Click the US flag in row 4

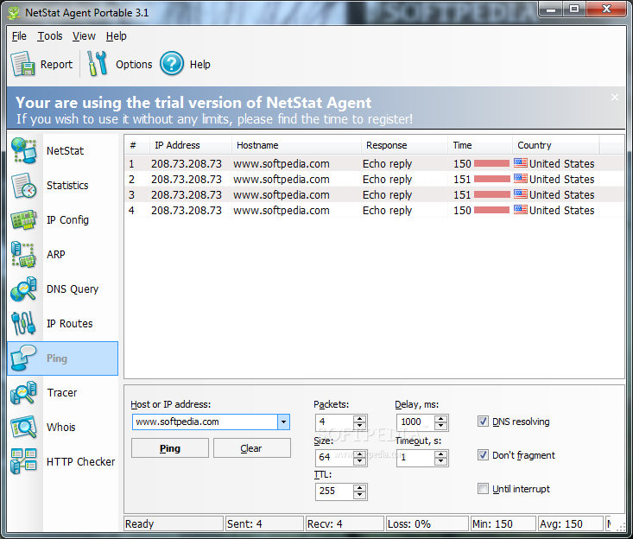tap(521, 210)
